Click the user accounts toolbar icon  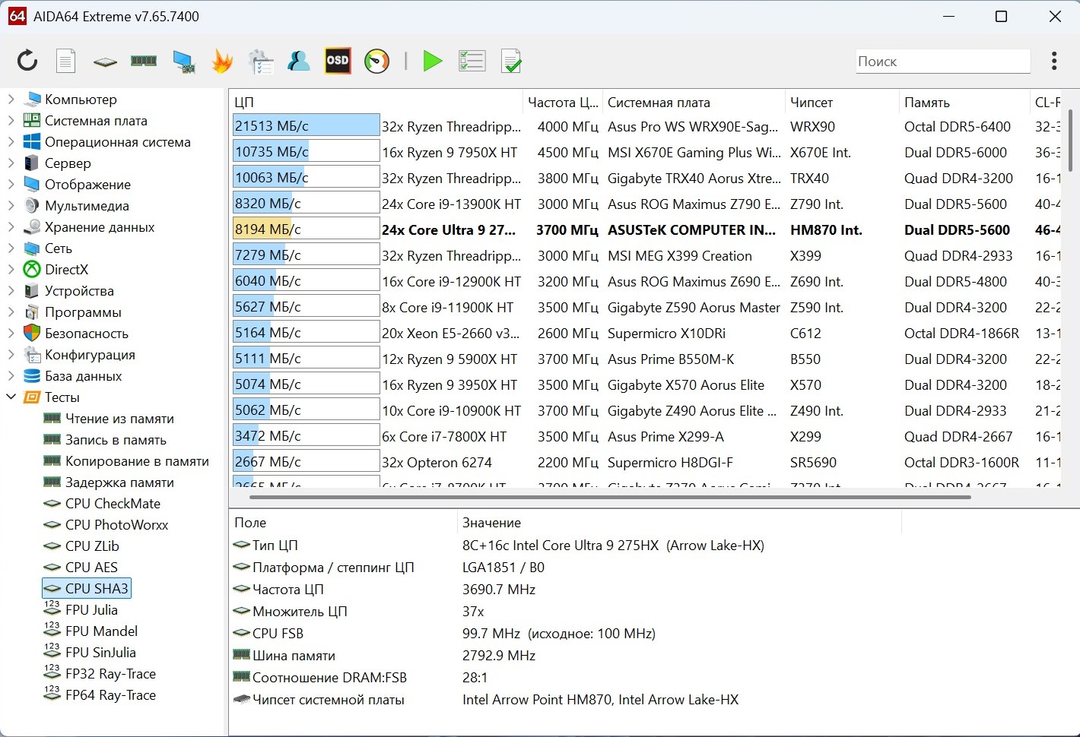tap(298, 61)
